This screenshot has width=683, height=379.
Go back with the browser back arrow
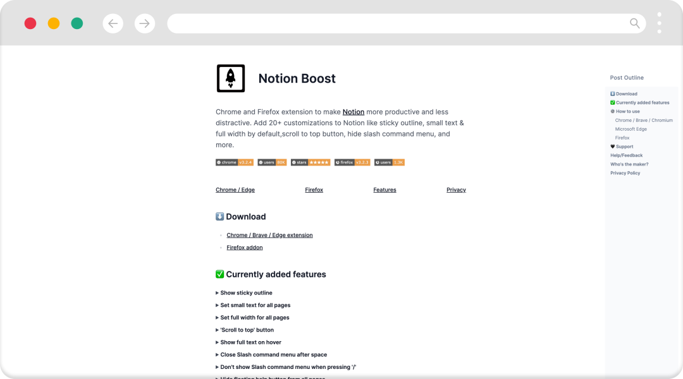[113, 23]
